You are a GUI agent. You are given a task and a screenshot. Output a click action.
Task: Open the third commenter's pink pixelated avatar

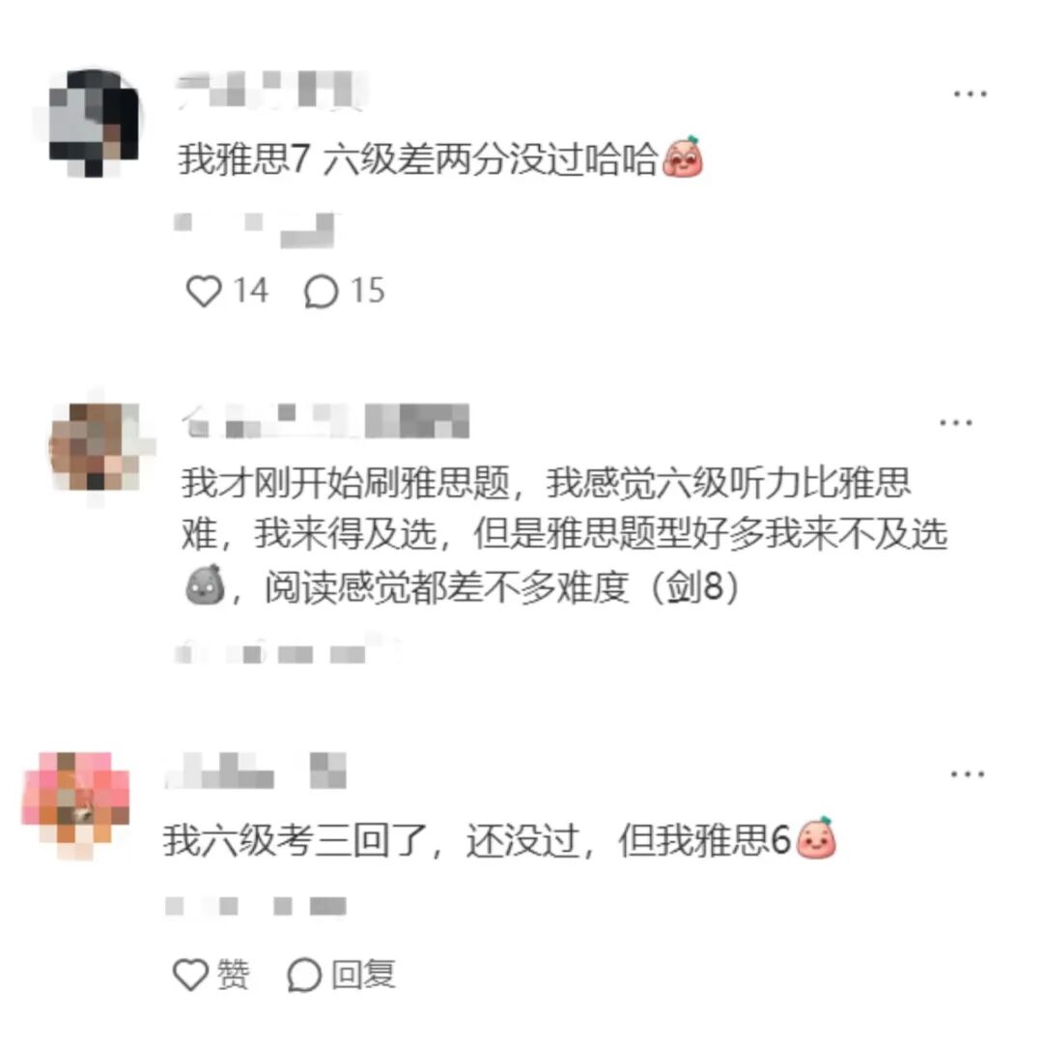click(76, 804)
